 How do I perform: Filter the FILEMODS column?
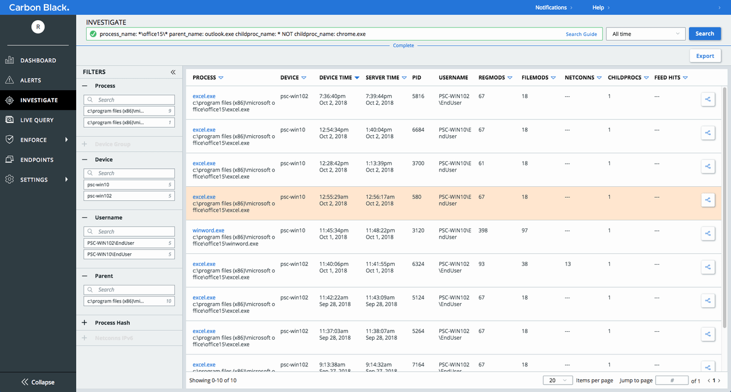click(x=553, y=78)
